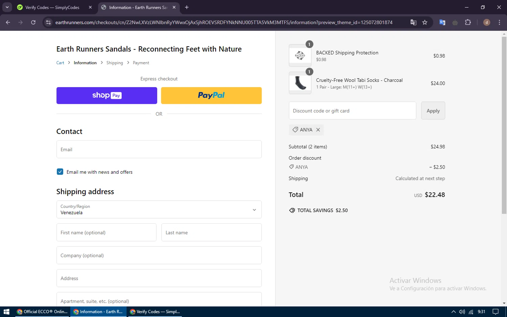Close the Information - Earth Runners tab
Screen dimensions: 507x317
(x=174, y=7)
